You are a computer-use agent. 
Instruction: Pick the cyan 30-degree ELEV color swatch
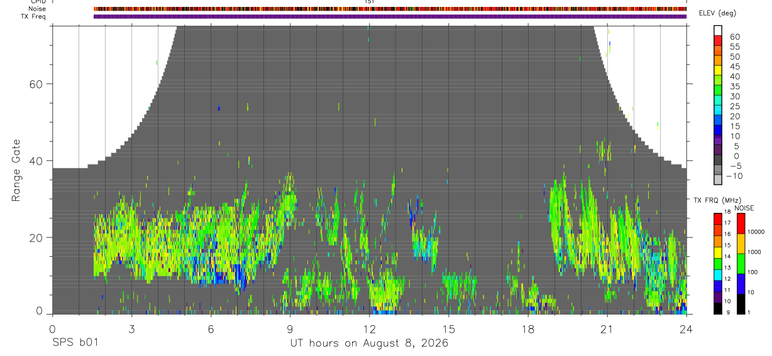coord(718,100)
